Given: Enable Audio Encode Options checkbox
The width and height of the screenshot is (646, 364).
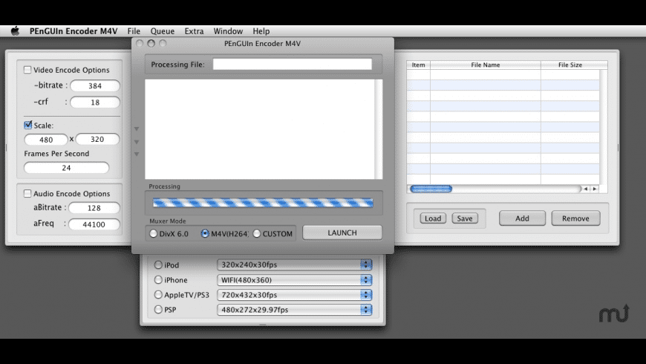Looking at the screenshot, I should [x=27, y=193].
